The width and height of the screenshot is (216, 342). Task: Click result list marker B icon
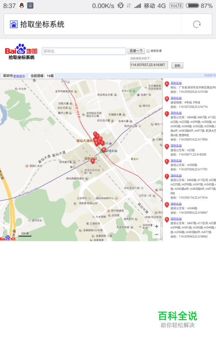pyautogui.click(x=167, y=99)
